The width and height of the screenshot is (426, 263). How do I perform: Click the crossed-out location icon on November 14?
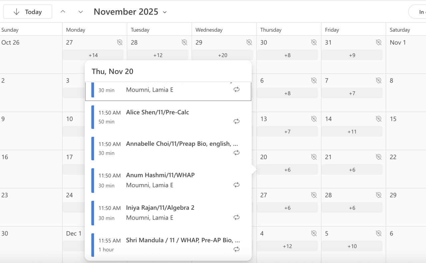378,119
